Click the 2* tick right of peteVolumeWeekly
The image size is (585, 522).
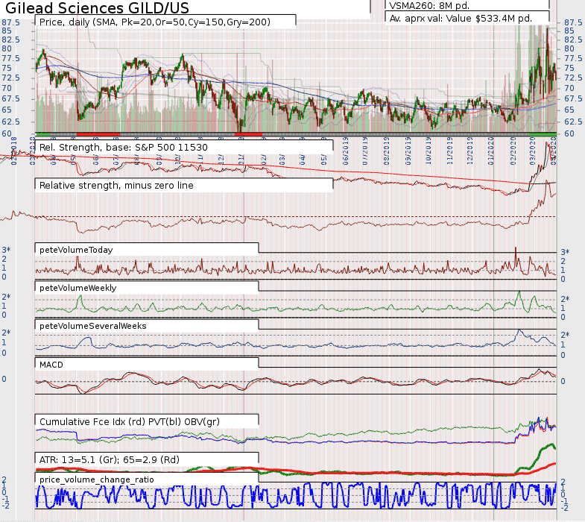pyautogui.click(x=565, y=299)
